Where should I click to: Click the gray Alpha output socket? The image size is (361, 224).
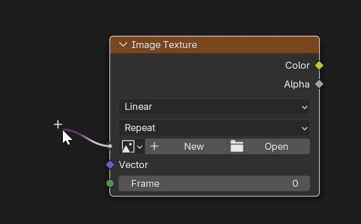pos(319,84)
